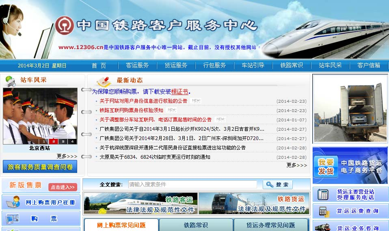This screenshot has width=389, height=231.
Task: Click the locomotive icon beside 货运业务咨询
Action: point(322,227)
